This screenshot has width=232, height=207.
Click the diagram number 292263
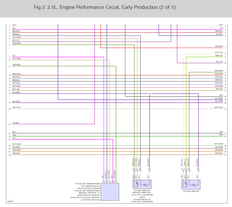tap(10, 201)
